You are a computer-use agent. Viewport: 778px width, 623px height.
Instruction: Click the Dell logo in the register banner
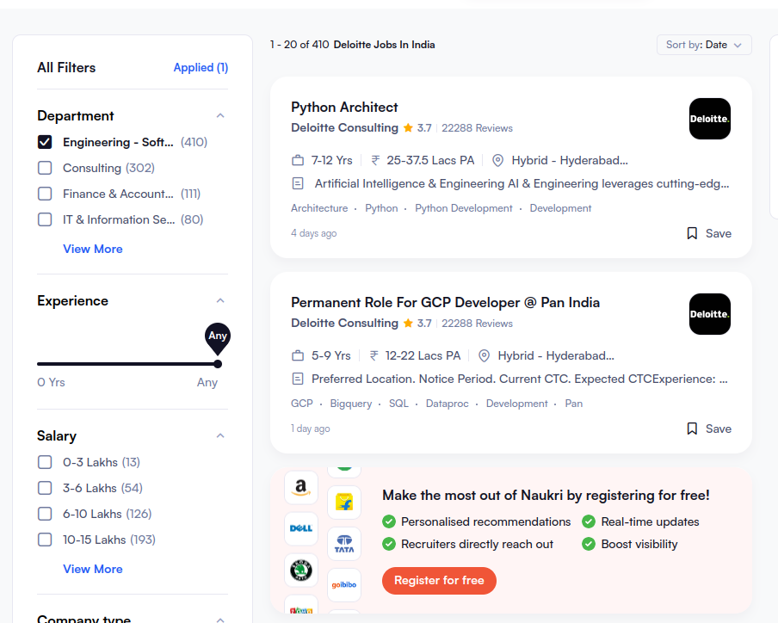(300, 528)
